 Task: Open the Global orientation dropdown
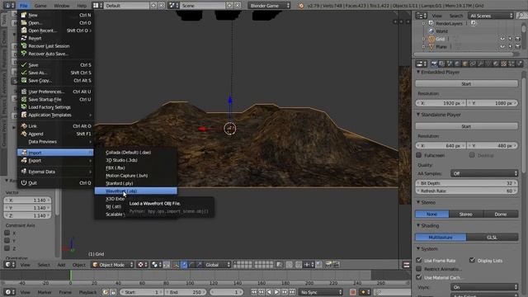click(x=218, y=265)
